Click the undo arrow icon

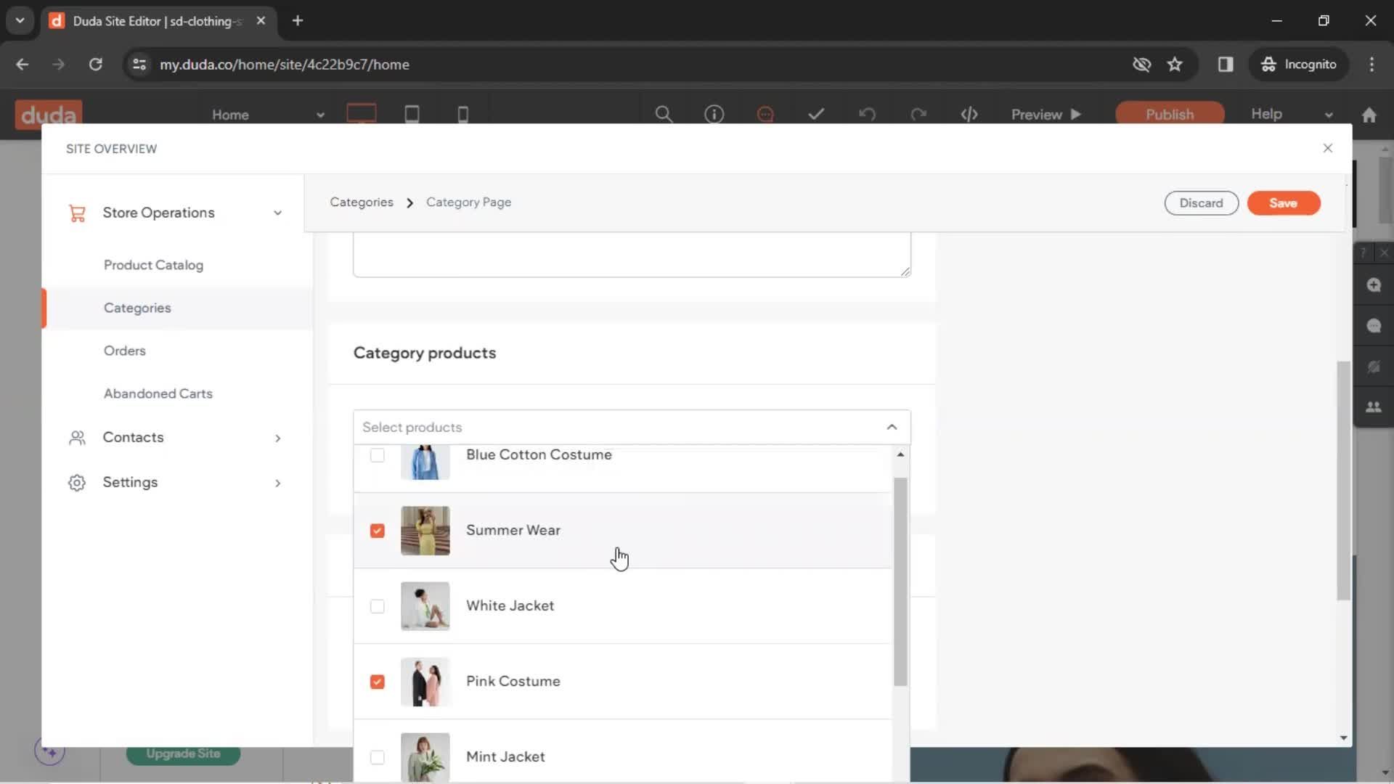pyautogui.click(x=867, y=114)
